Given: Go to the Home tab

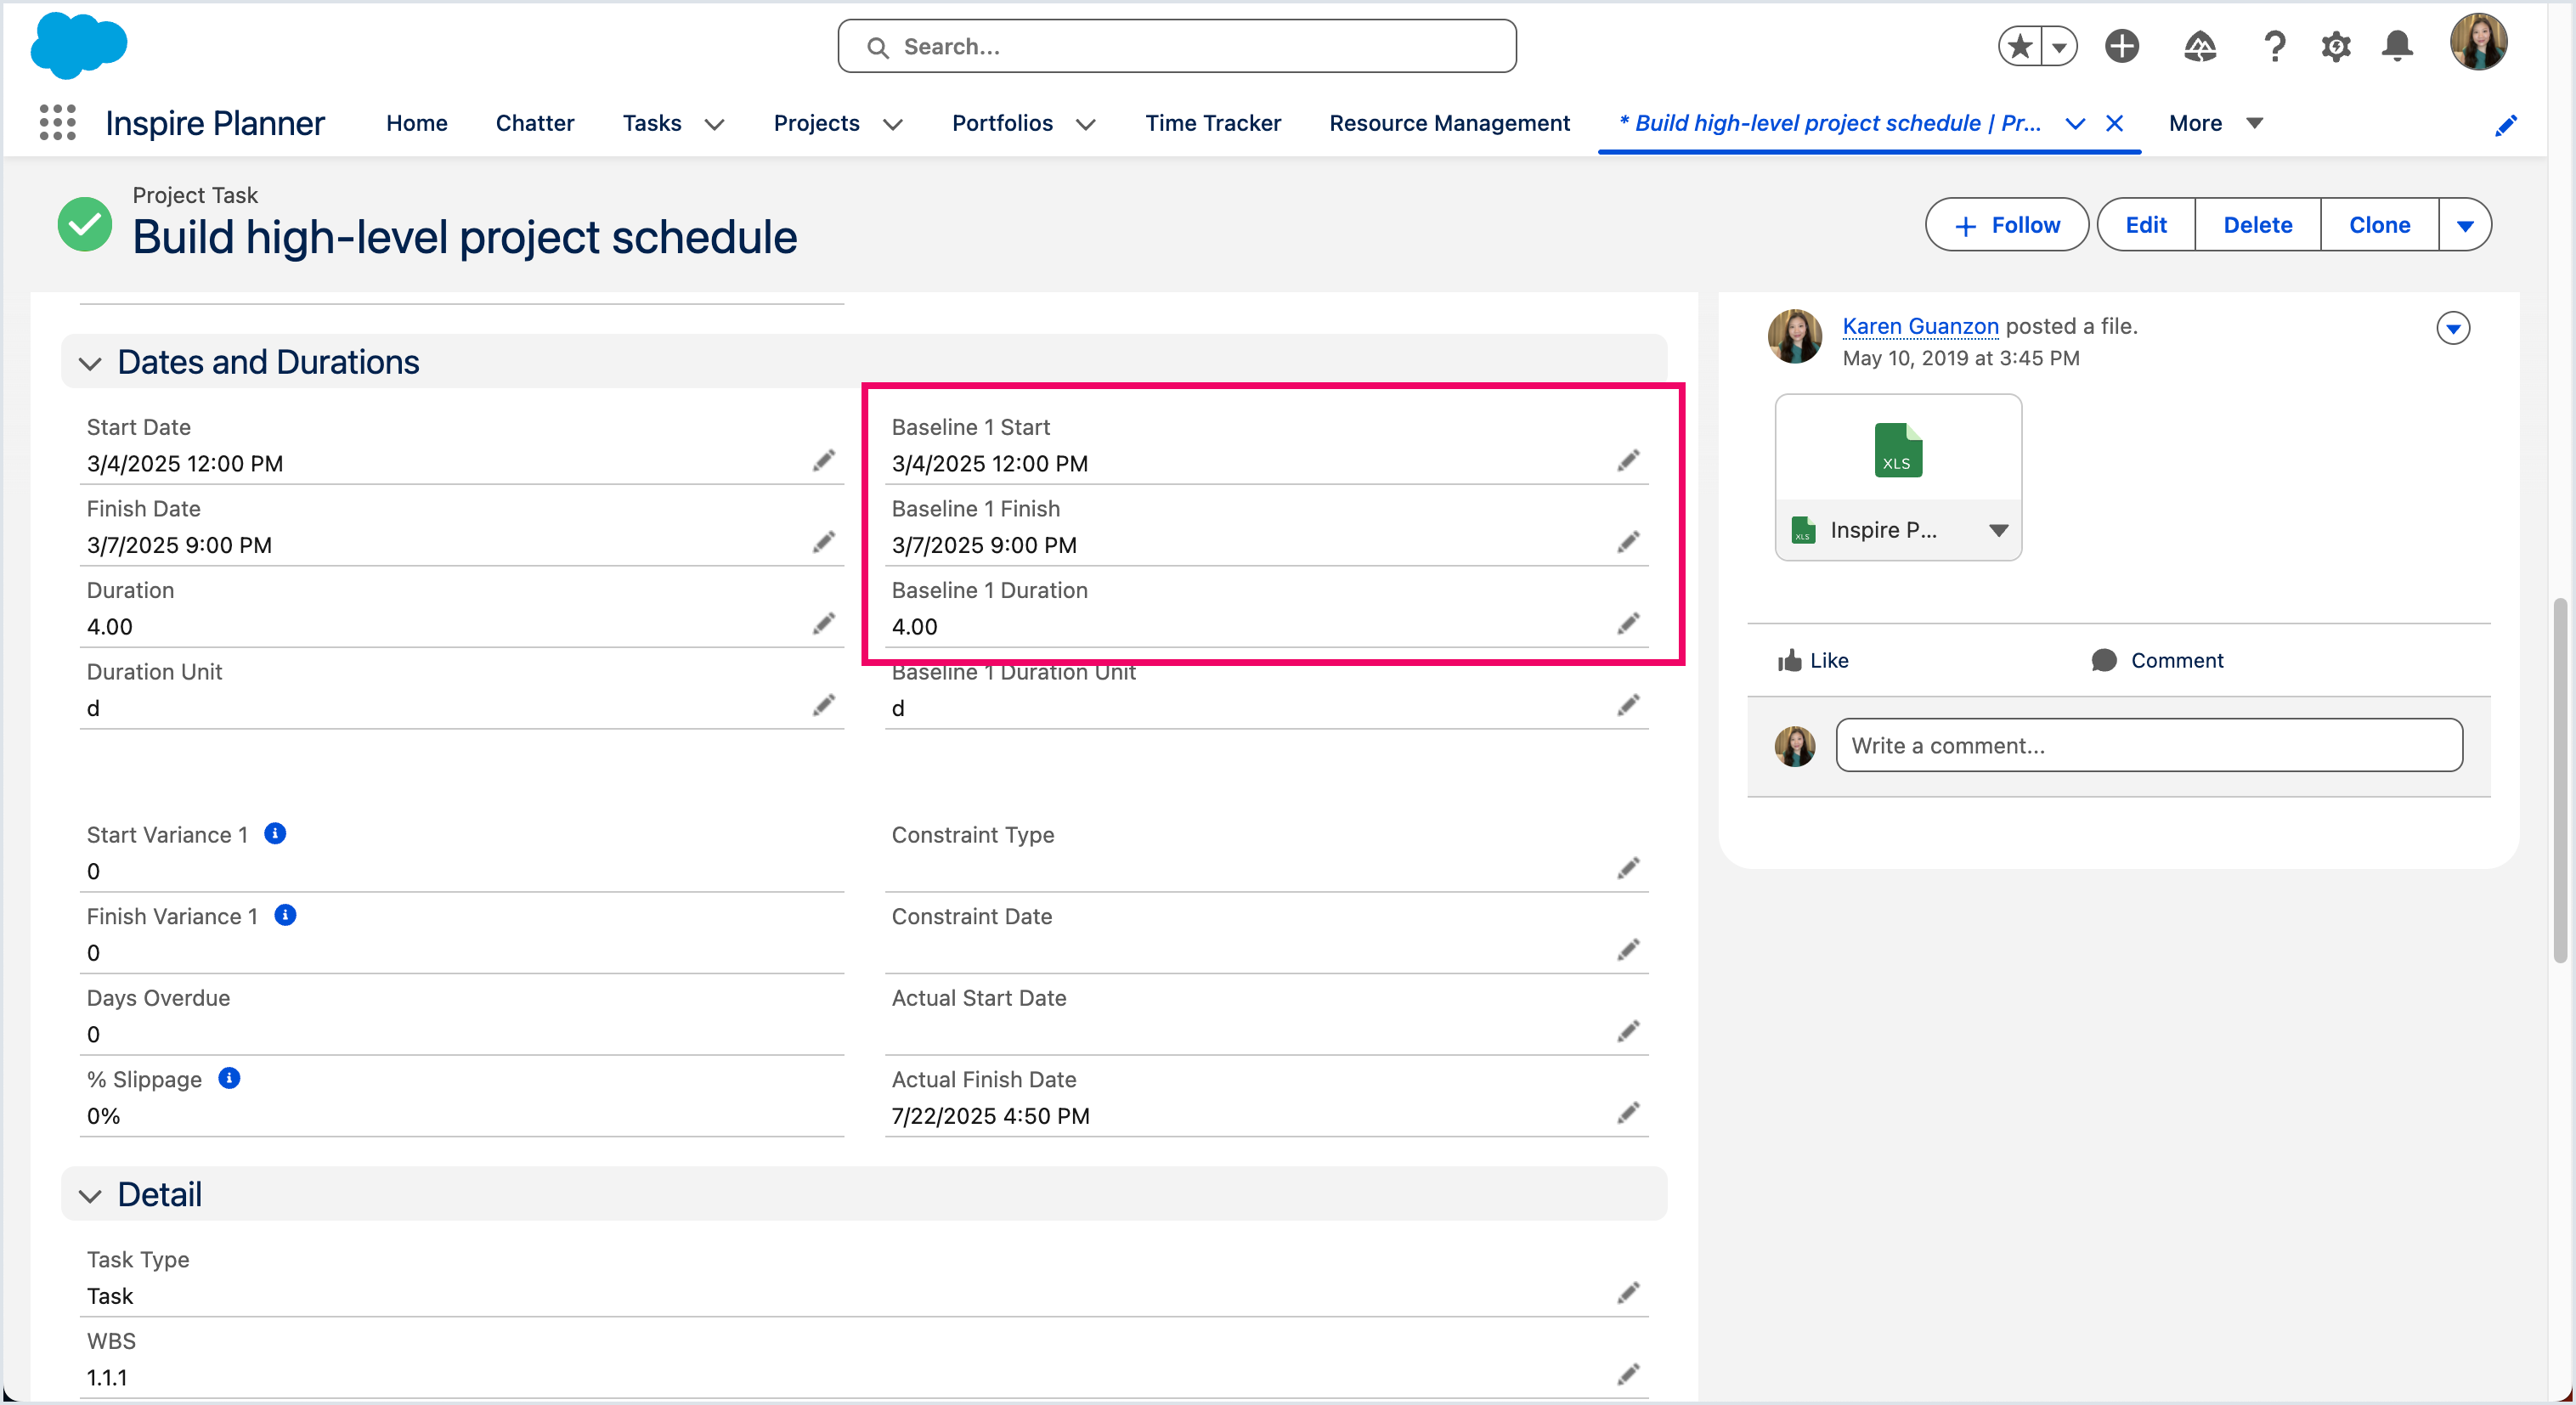Looking at the screenshot, I should coord(417,123).
